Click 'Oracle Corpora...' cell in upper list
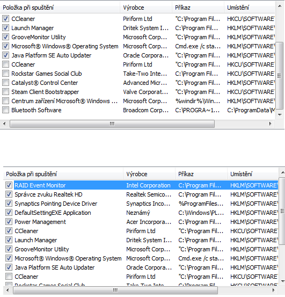This screenshot has width=285, height=297. (x=145, y=55)
